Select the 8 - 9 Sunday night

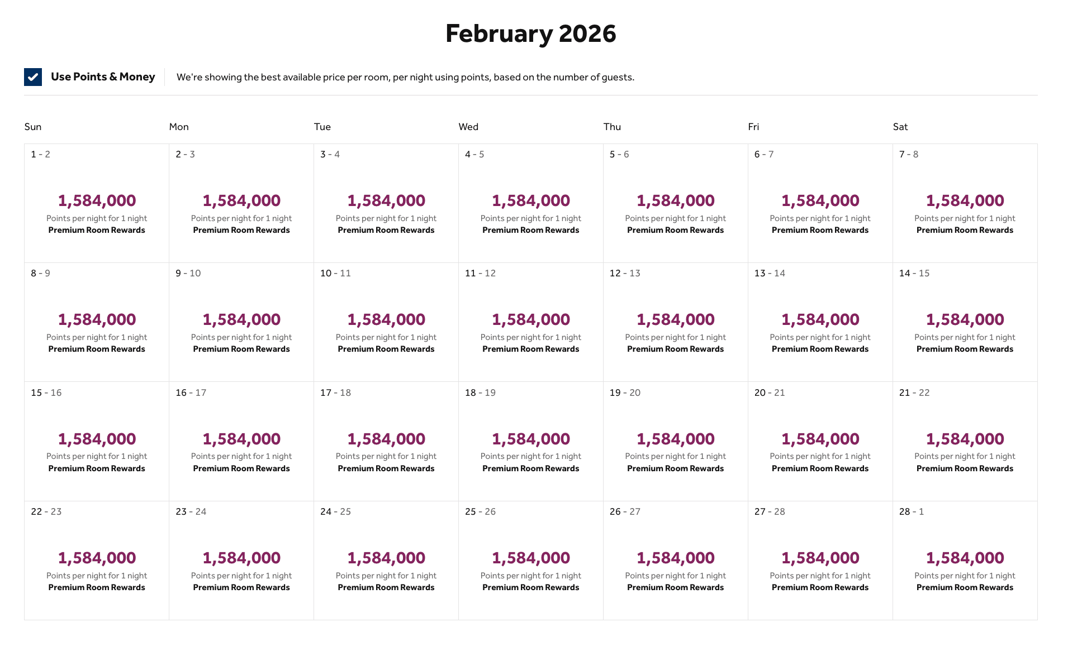[97, 322]
